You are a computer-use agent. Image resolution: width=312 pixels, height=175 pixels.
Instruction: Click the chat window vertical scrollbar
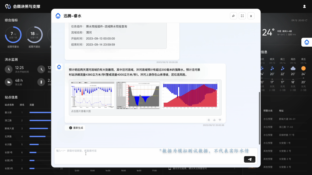tap(259, 118)
